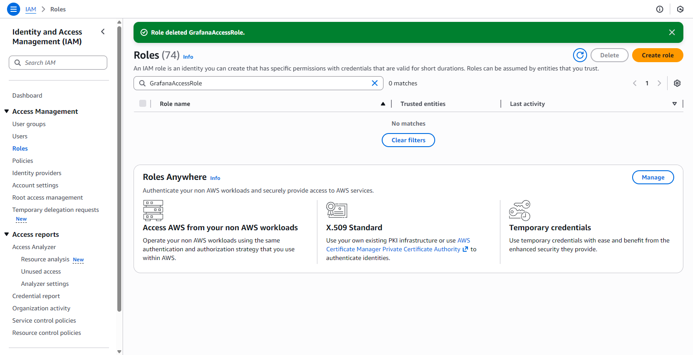This screenshot has height=355, width=693.
Task: Open Unused access in sidebar
Action: click(x=41, y=271)
